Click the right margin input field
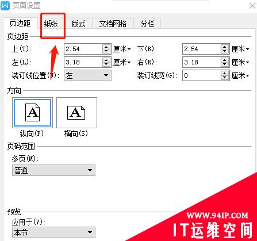The width and height of the screenshot is (257, 241). click(202, 62)
